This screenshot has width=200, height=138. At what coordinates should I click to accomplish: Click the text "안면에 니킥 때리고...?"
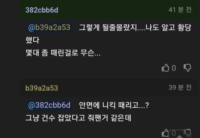[114, 105]
